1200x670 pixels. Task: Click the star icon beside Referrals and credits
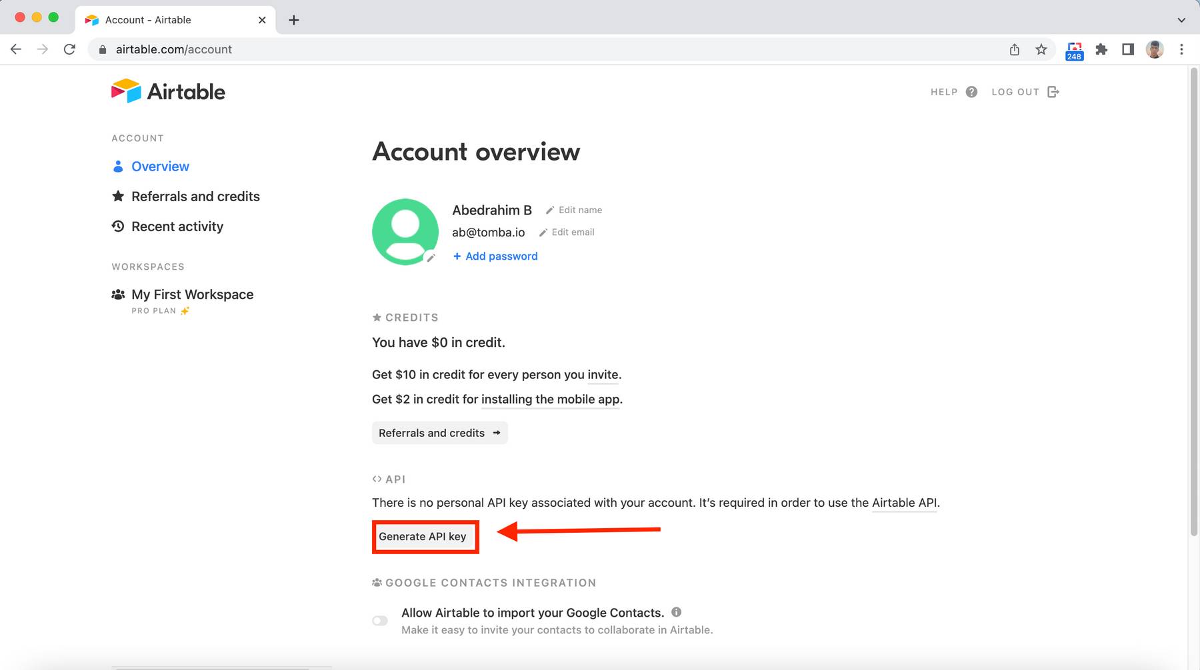(x=118, y=196)
